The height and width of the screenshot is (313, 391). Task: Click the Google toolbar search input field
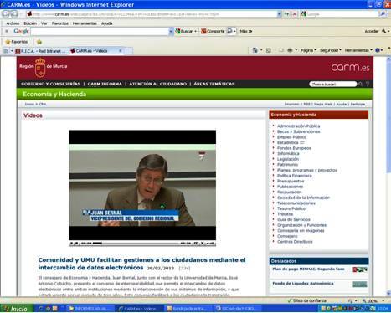100,32
